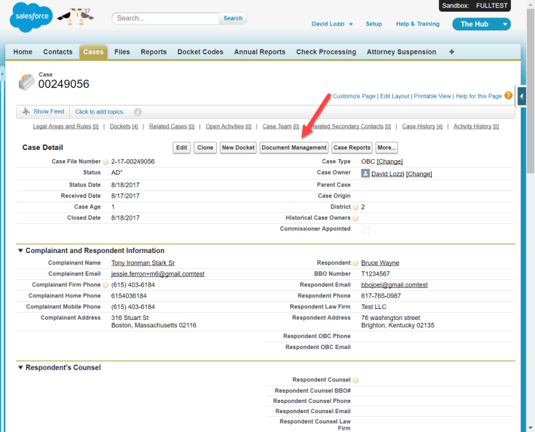
Task: Click respondent email bbojoel@gmail.comtest
Action: coord(395,285)
